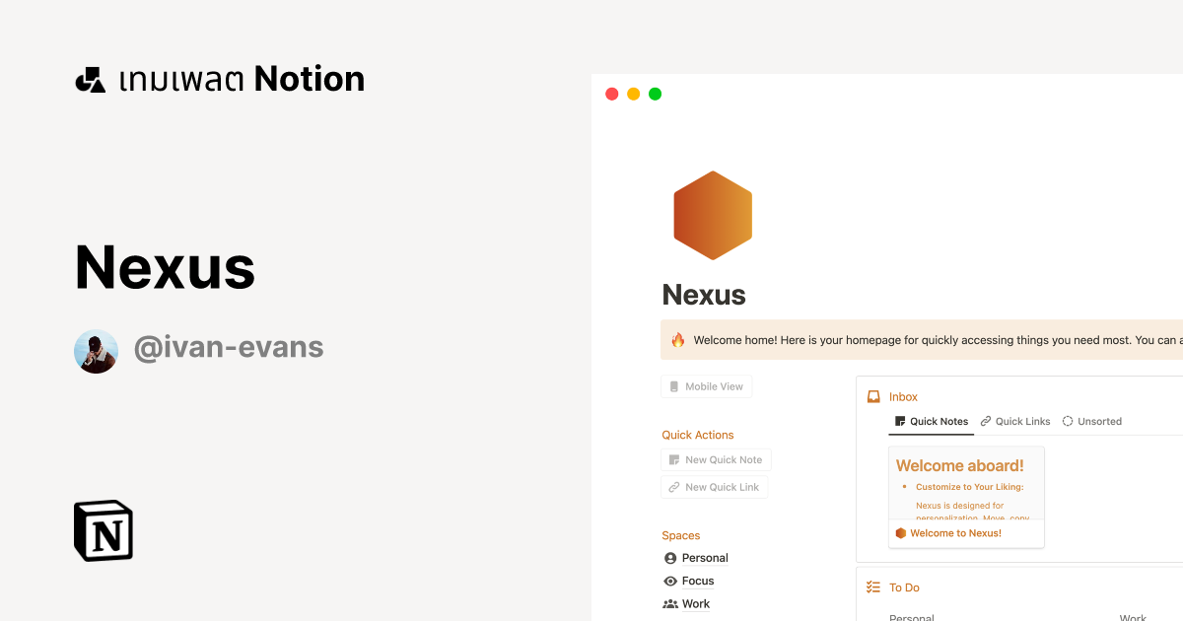
Task: Create a New Quick Link
Action: (x=715, y=487)
